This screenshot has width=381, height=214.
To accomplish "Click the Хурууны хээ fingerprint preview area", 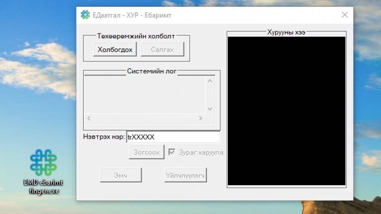I will [287, 111].
